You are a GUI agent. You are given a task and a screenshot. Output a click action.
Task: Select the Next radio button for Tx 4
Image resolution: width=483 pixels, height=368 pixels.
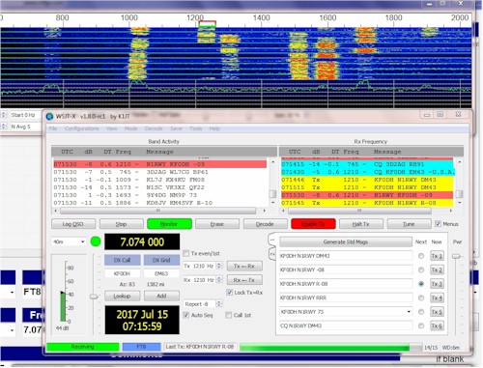tap(421, 297)
